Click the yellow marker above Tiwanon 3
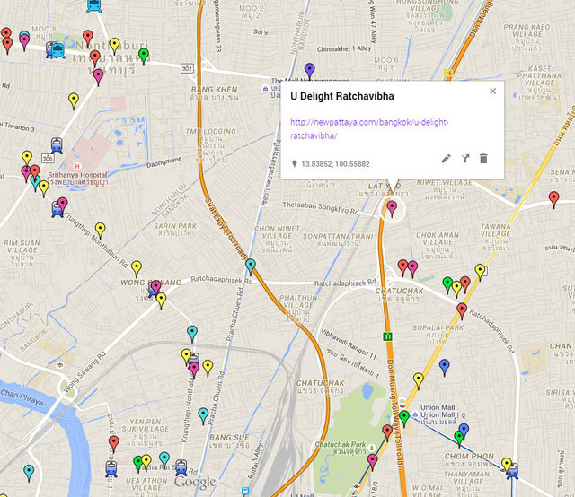Viewport: 575px width, 497px height. [x=74, y=101]
